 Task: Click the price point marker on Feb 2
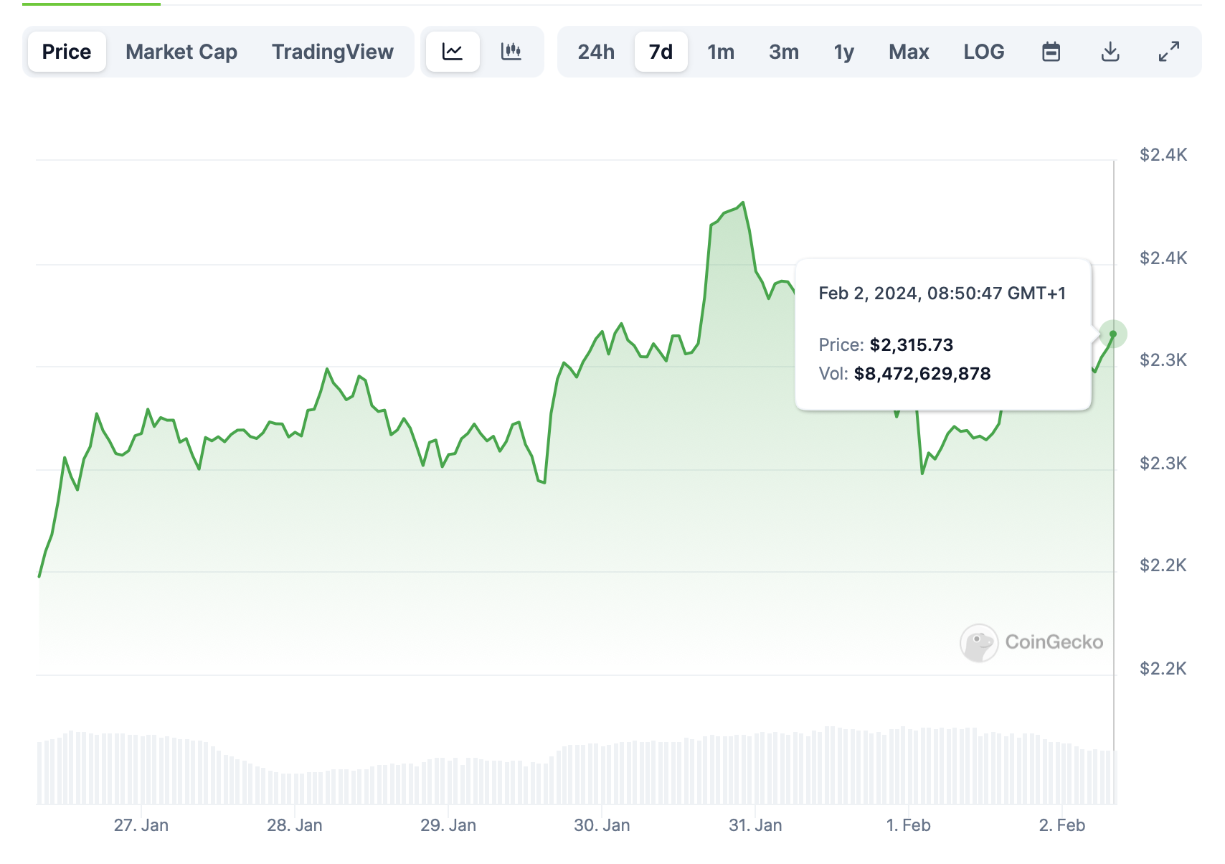pos(1113,334)
